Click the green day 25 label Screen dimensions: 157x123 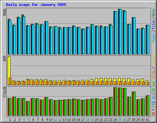[x=120, y=120]
